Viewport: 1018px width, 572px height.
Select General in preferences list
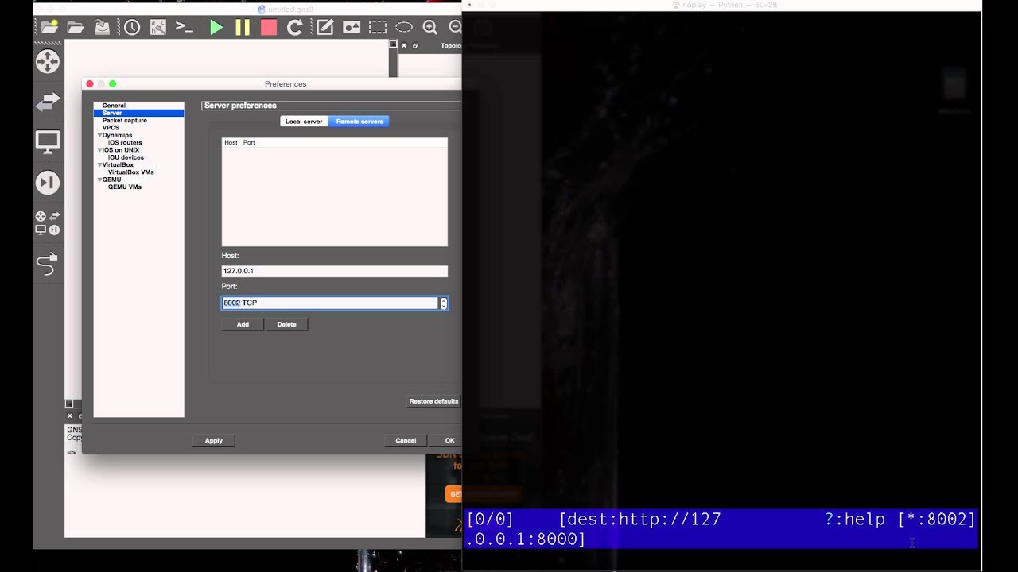114,106
